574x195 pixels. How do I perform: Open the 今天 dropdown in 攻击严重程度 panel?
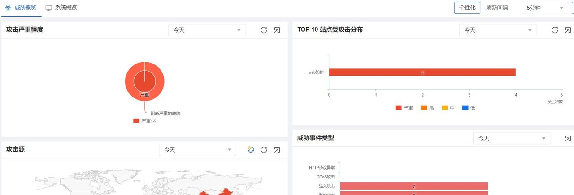(x=207, y=30)
